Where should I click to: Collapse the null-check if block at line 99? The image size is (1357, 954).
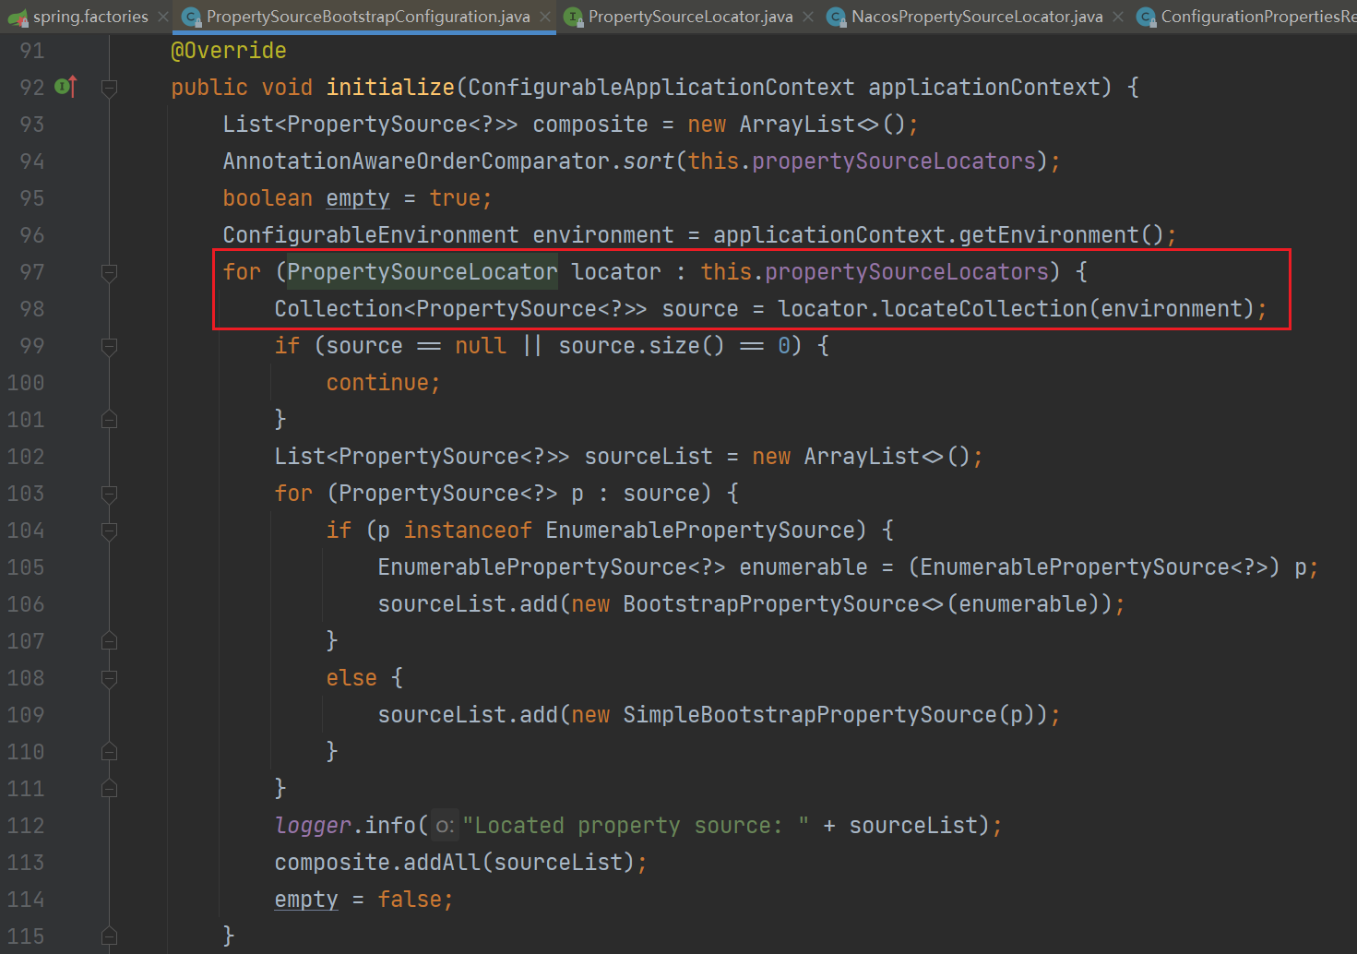click(109, 346)
